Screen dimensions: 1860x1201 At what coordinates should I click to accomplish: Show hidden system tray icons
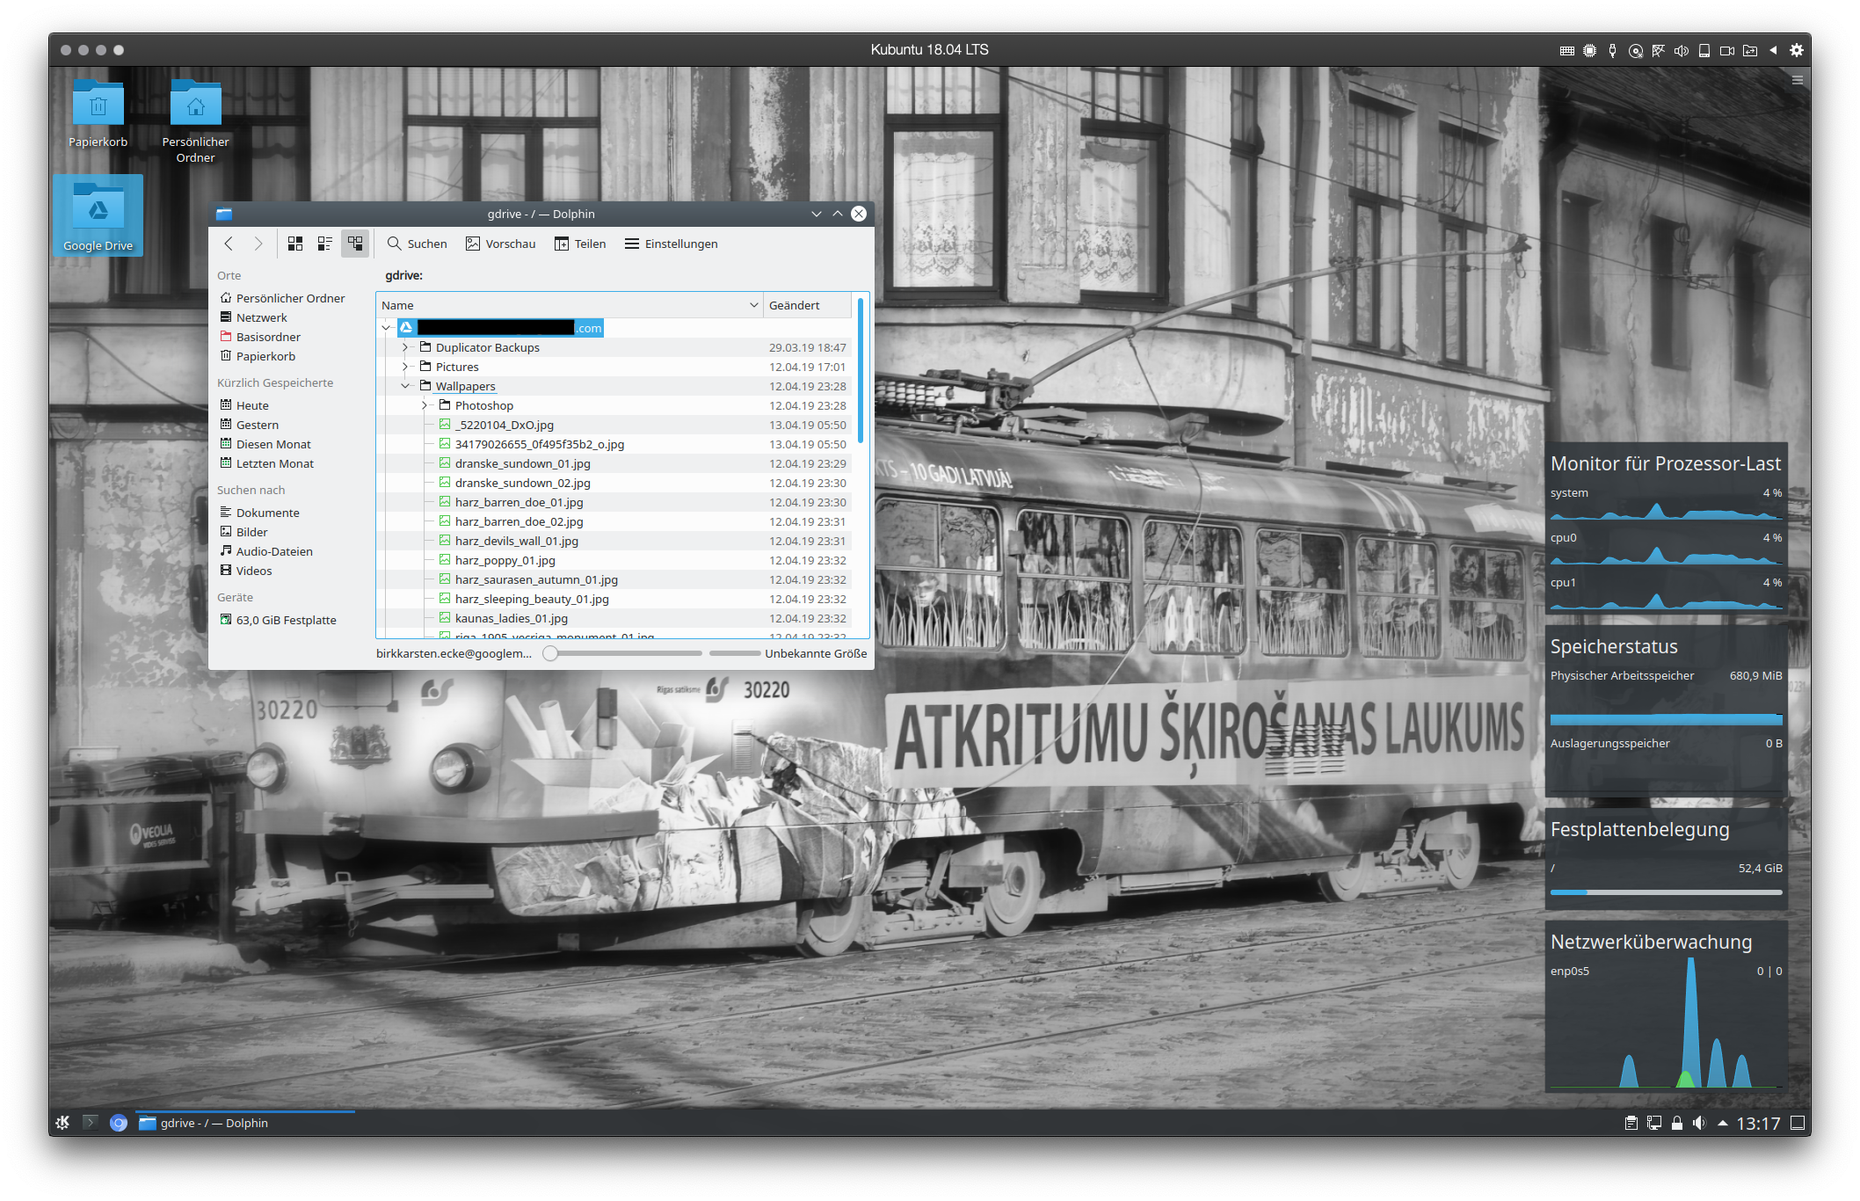coord(1722,1123)
